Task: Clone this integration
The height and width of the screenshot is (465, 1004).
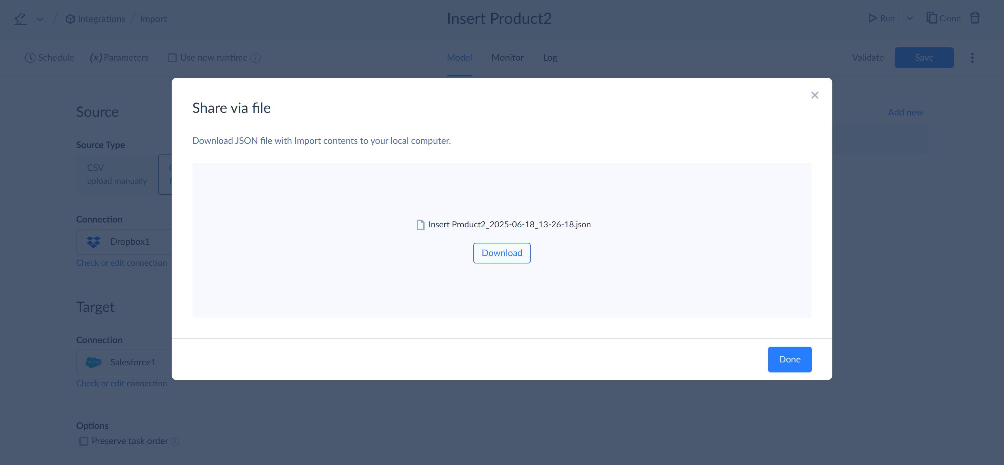Action: 943,18
